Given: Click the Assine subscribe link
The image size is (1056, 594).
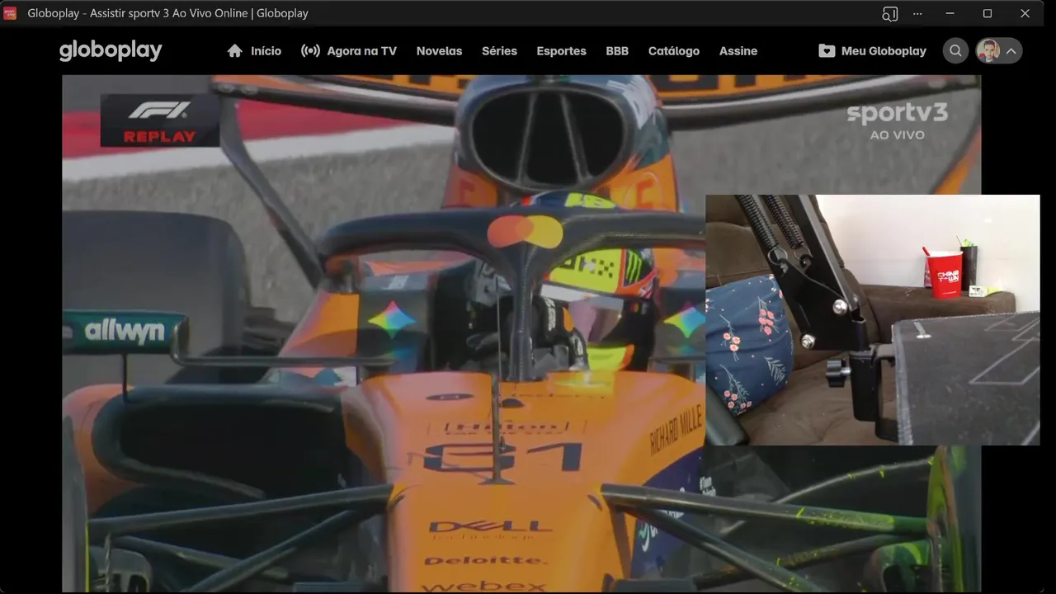Looking at the screenshot, I should 738,50.
